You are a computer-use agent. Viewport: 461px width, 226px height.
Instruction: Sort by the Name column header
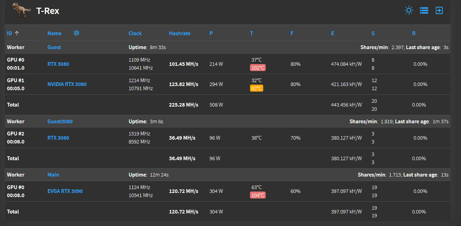click(54, 33)
